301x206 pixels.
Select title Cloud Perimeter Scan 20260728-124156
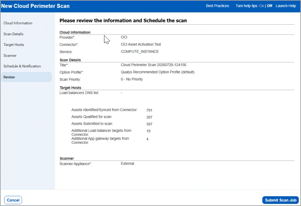[x=153, y=65]
